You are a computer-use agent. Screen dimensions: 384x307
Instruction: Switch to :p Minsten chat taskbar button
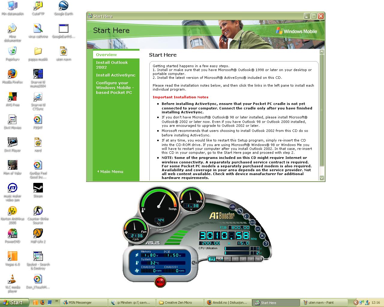pos(132,303)
